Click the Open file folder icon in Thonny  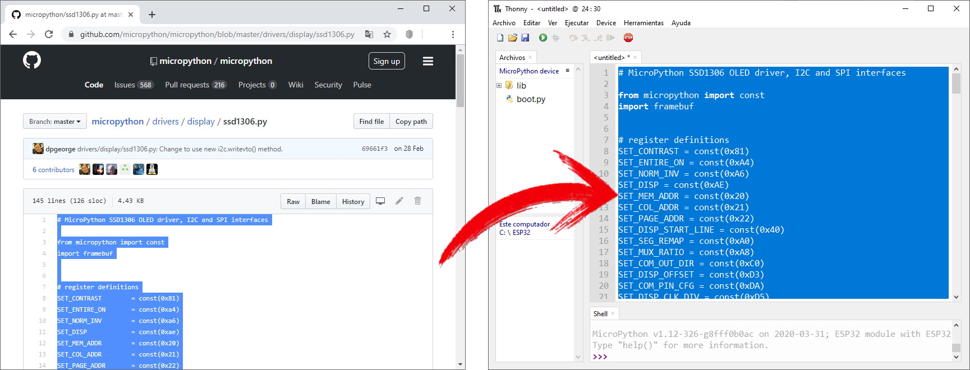pos(512,38)
